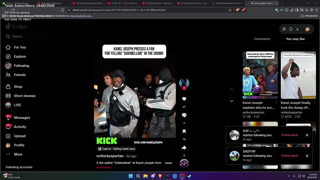
Task: Follow back SADYVR
Action: (290, 156)
